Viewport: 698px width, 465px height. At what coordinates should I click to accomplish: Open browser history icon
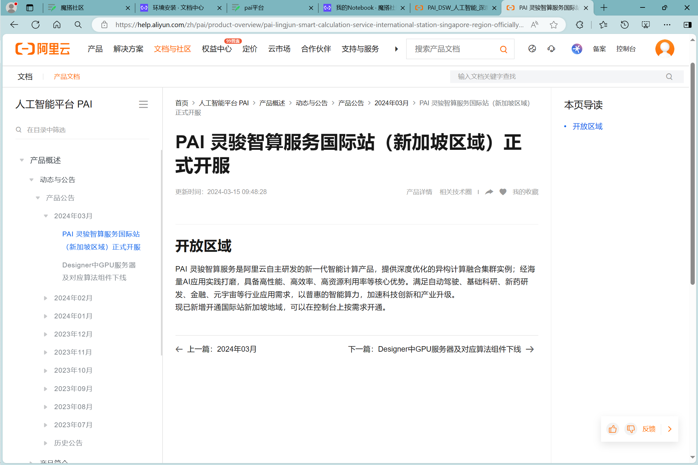click(625, 25)
